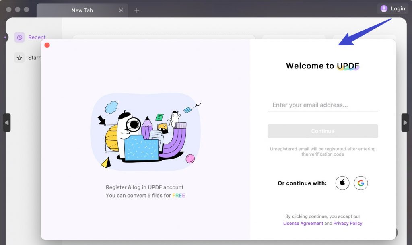The image size is (412, 245).
Task: Open the Privacy Policy link
Action: pos(348,223)
